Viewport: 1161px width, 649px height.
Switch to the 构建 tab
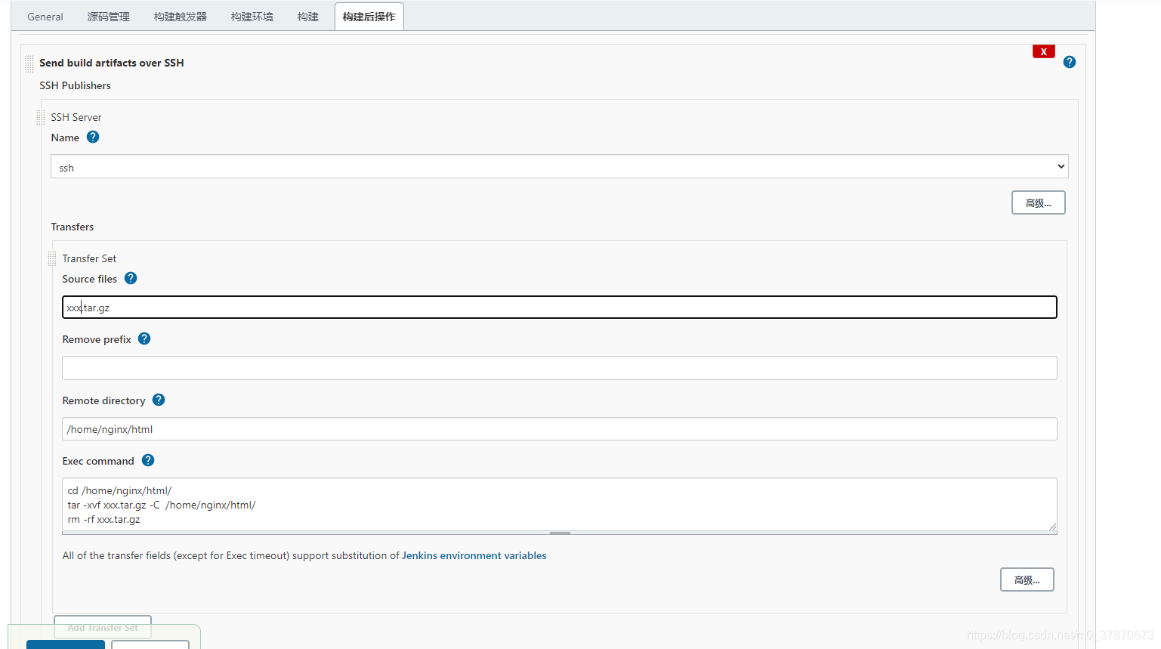308,17
